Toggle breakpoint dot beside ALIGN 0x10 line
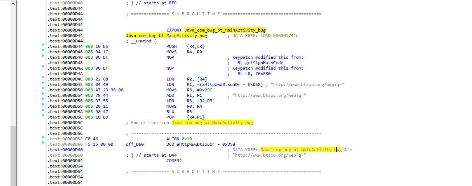 [x=43, y=137]
